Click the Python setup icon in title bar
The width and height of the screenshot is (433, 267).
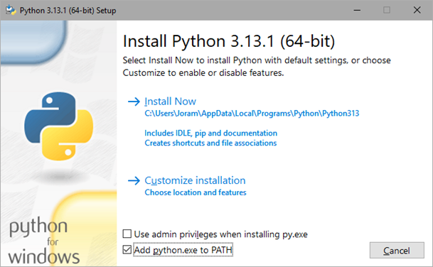[11, 10]
